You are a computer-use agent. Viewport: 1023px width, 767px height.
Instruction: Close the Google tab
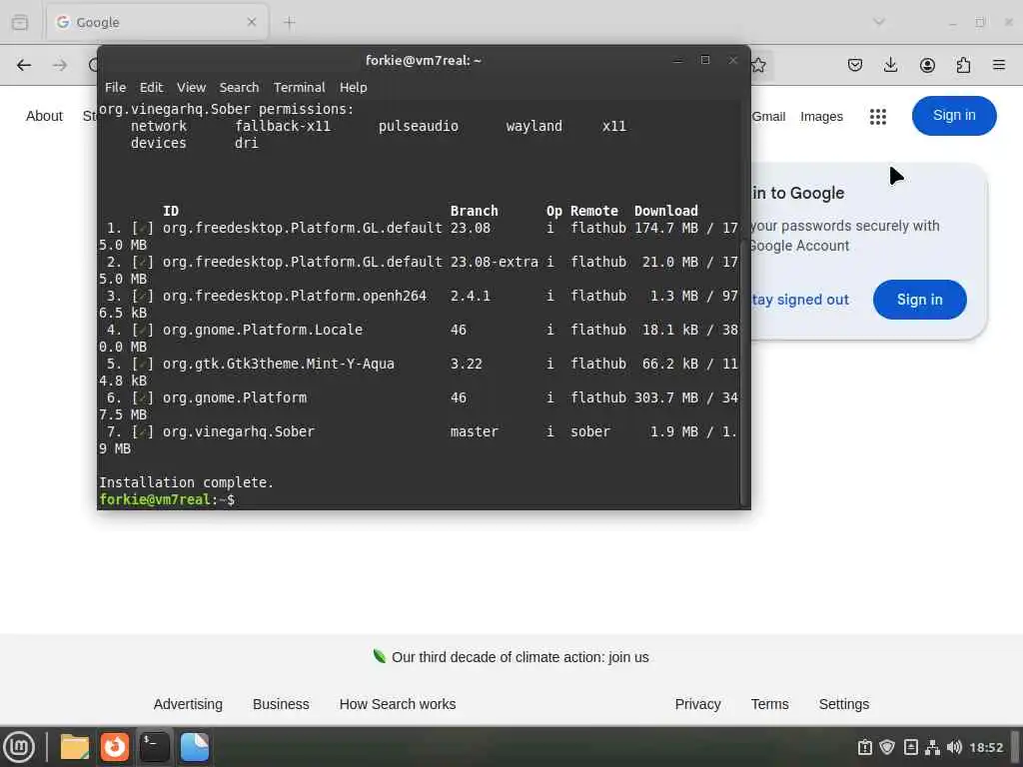click(x=252, y=22)
